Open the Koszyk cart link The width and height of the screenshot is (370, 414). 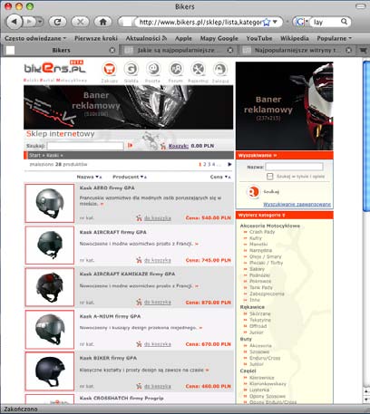tap(179, 146)
